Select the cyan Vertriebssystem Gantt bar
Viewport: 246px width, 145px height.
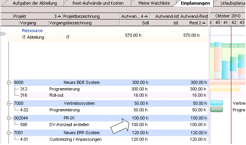tap(217, 103)
